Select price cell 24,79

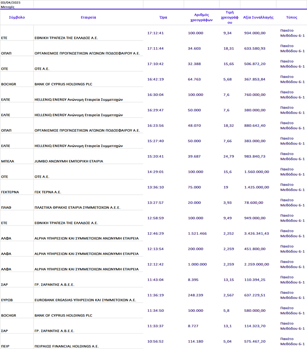229,156
